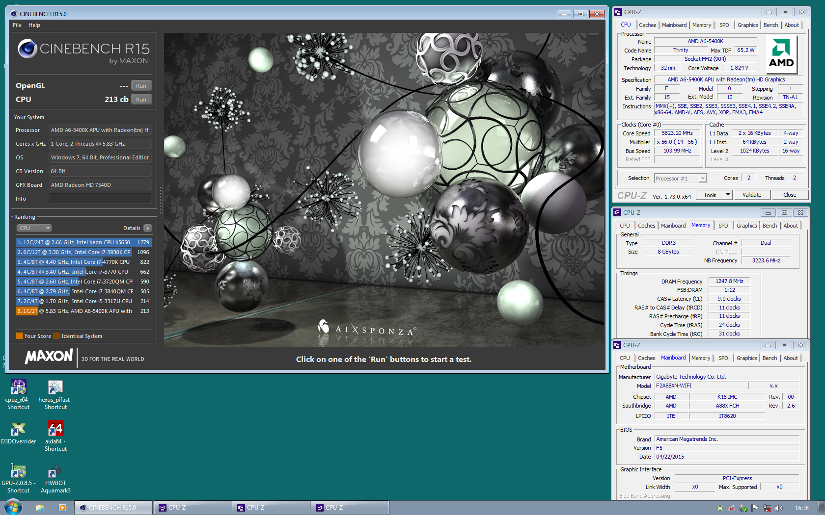Screen dimensions: 825x515
Task: Open the hexus_pifast desktop shortcut icon
Action: pos(55,387)
